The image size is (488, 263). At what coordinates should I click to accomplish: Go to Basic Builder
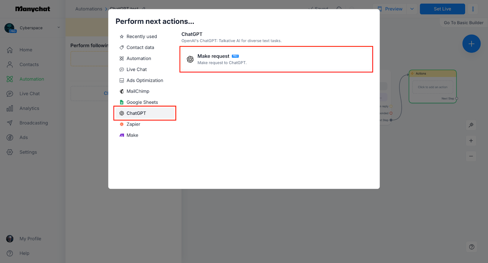[x=463, y=23]
